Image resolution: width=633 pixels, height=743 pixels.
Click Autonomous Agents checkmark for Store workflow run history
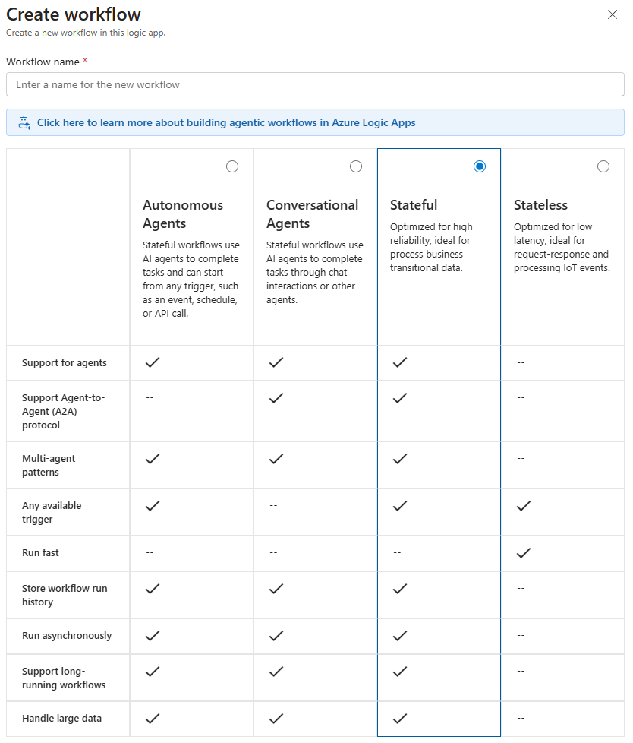(153, 588)
